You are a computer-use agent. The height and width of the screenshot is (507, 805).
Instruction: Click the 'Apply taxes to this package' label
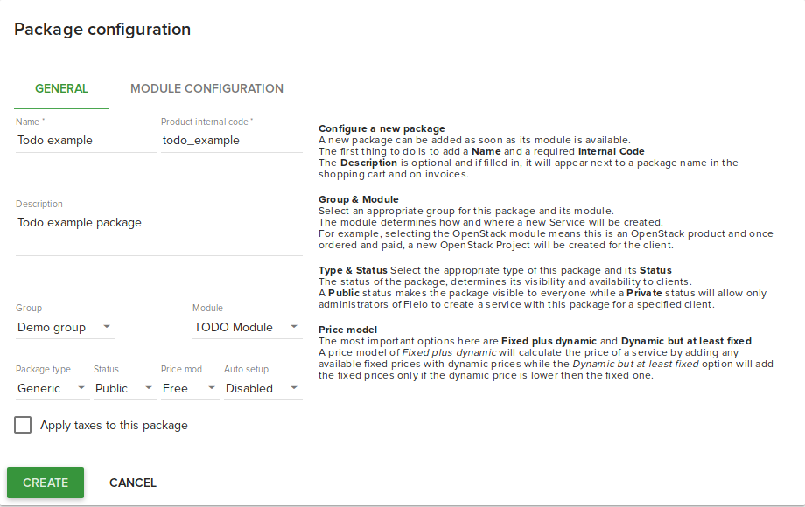(114, 426)
